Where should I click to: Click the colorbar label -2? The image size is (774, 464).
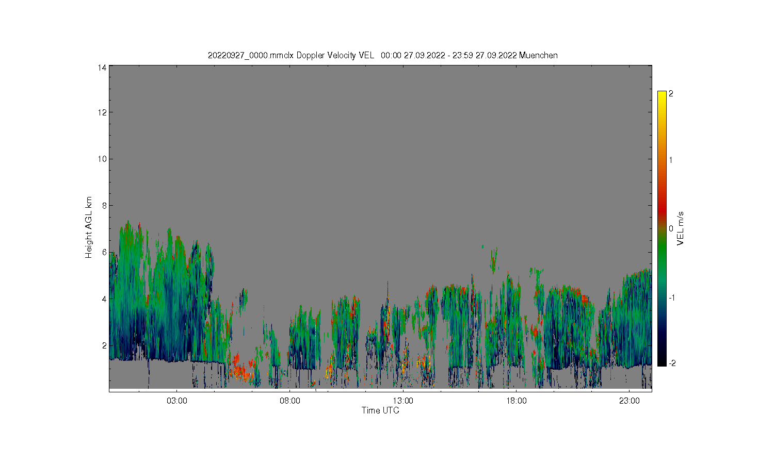click(x=671, y=363)
